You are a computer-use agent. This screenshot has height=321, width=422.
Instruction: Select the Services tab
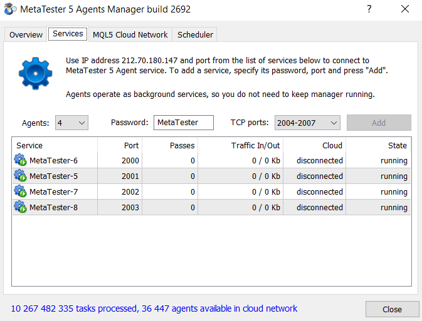click(68, 34)
